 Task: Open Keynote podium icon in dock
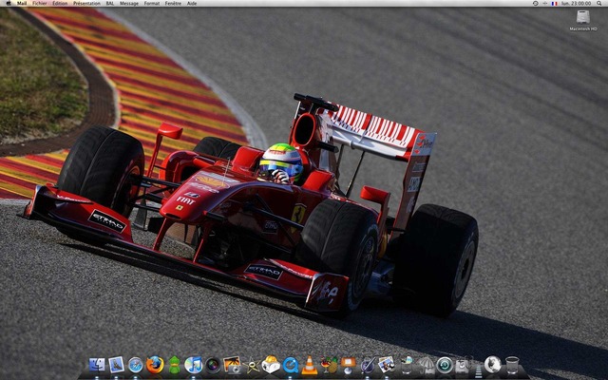click(x=349, y=365)
